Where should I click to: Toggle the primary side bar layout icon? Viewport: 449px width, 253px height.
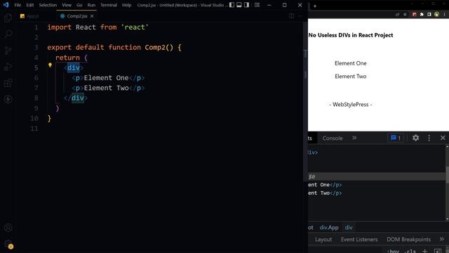(232, 5)
